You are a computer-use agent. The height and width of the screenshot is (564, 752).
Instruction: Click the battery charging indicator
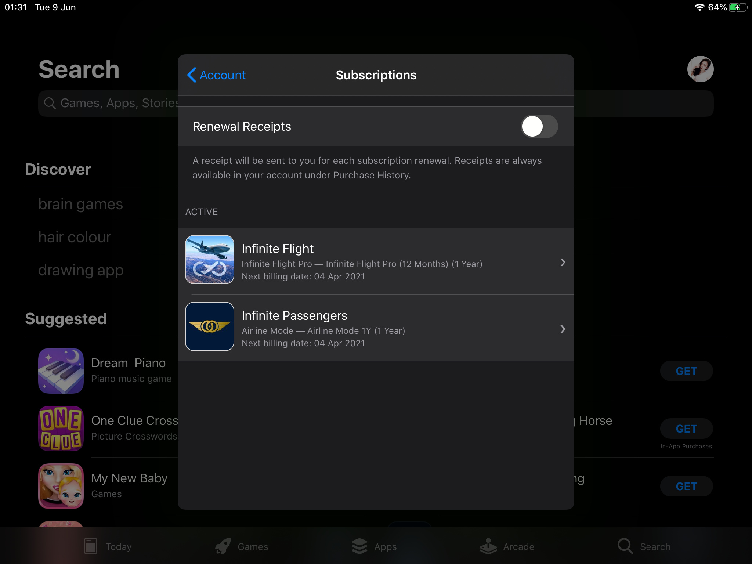click(738, 7)
